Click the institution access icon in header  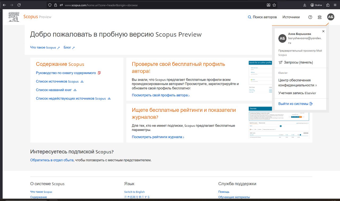(320, 17)
